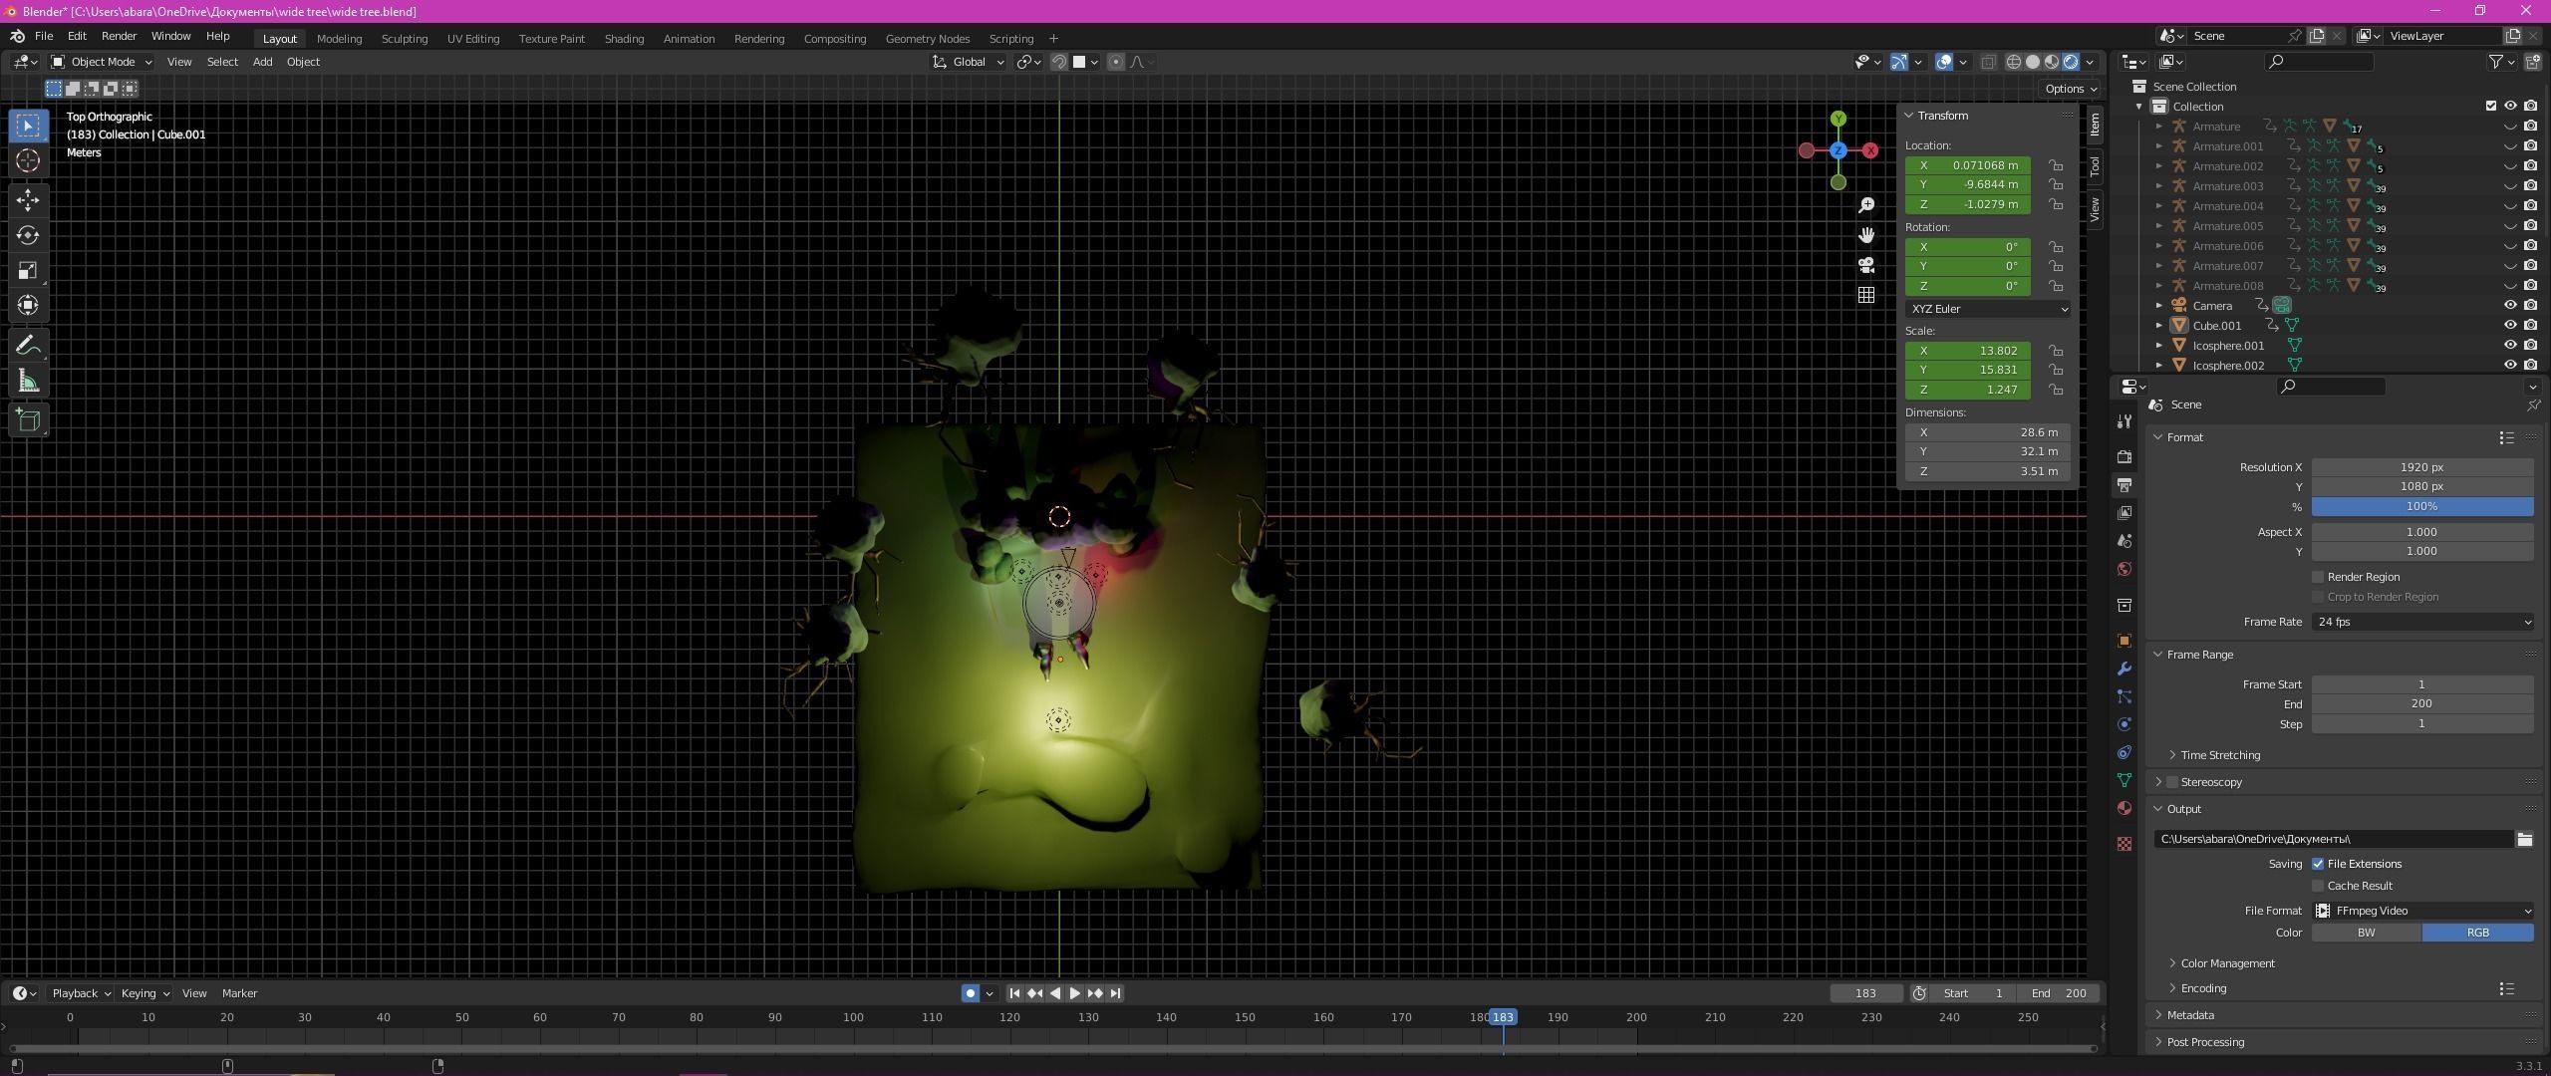Click the Resolution percentage 100% slider
2551x1076 pixels.
2421,507
